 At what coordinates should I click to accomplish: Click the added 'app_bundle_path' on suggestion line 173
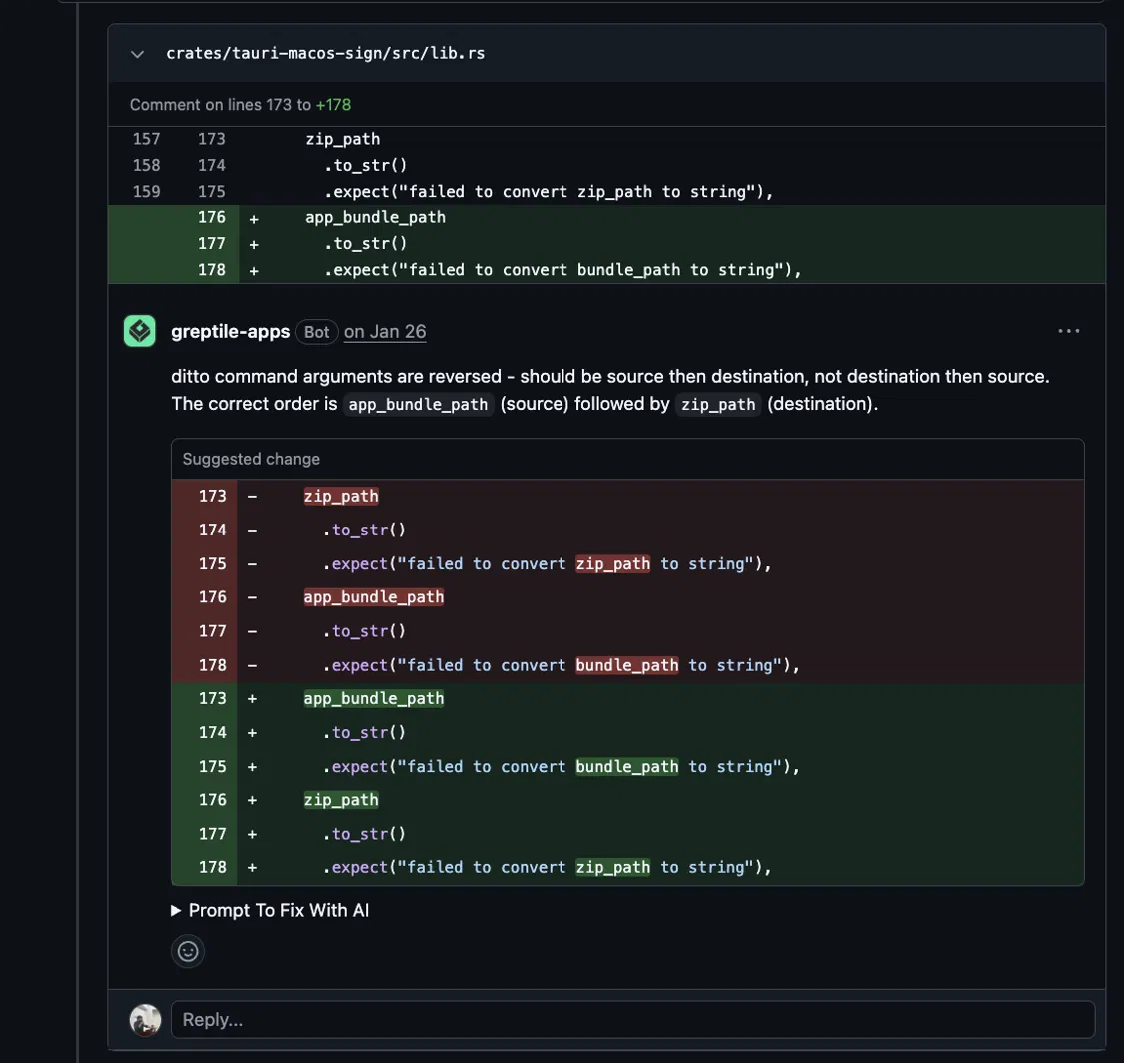[x=374, y=699]
